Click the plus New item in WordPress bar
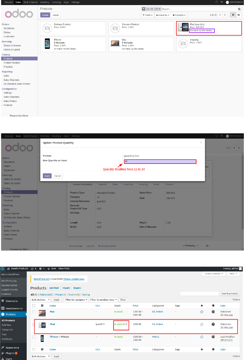The height and width of the screenshot is (360, 244). (x=52, y=269)
